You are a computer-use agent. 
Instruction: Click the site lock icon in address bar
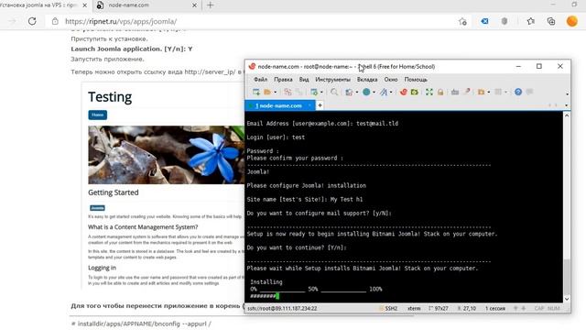coord(55,21)
